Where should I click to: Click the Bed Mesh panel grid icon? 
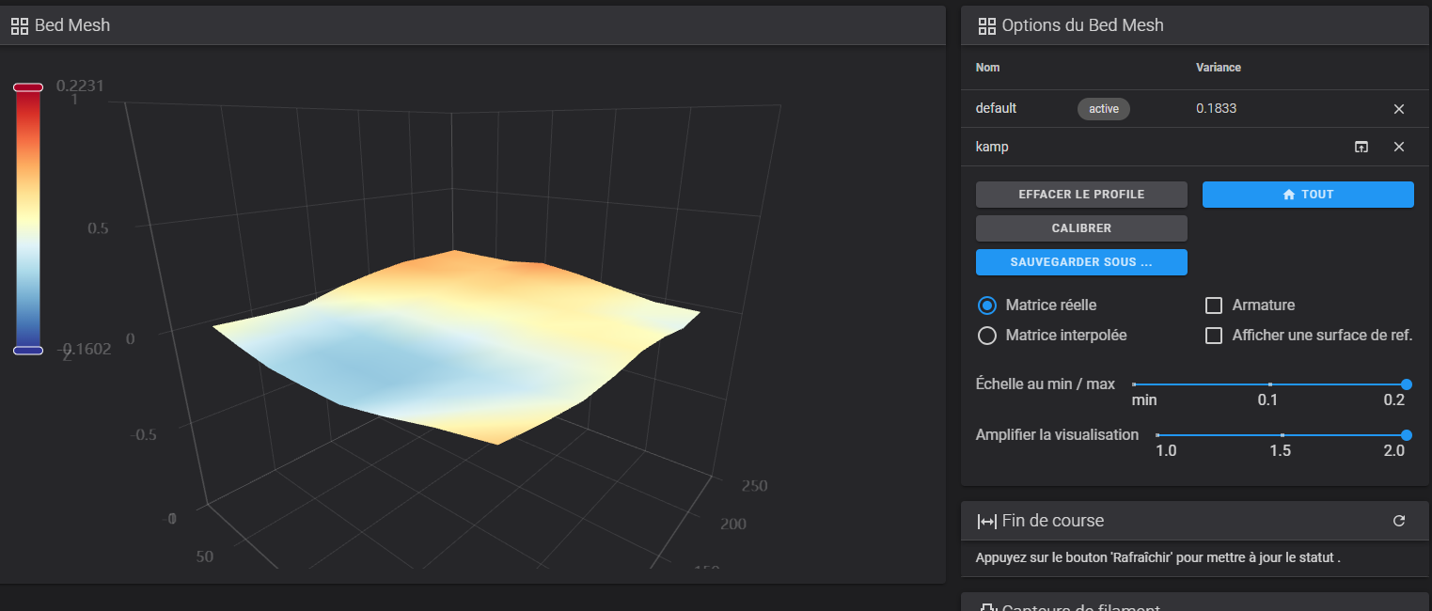(x=20, y=26)
